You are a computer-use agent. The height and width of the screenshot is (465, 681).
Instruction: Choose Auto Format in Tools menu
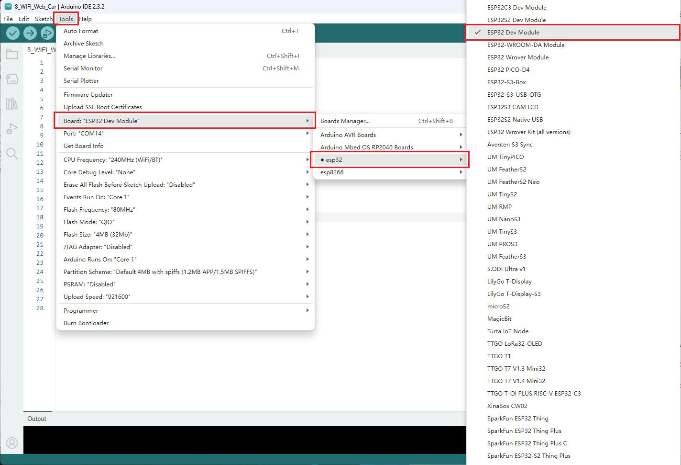[186, 31]
